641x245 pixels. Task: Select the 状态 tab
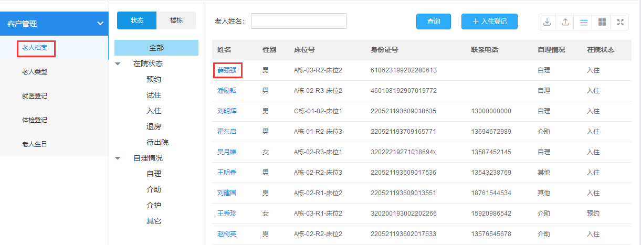pos(137,20)
